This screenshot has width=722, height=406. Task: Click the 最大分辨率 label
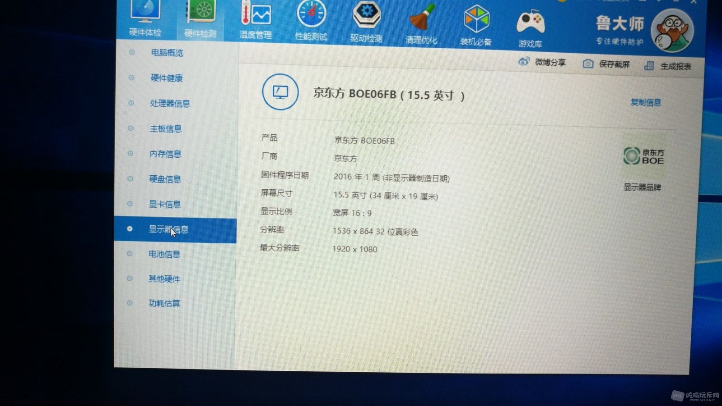[x=279, y=248]
